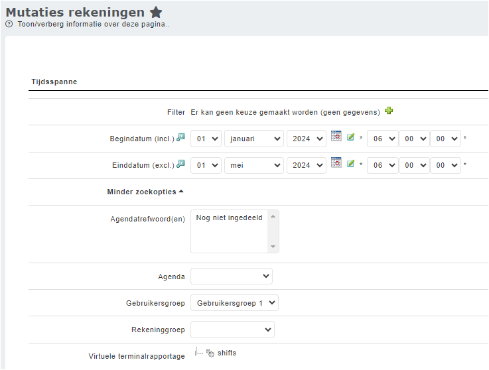Click the green plus icon beside Filter
This screenshot has height=370, width=489.
(x=389, y=111)
